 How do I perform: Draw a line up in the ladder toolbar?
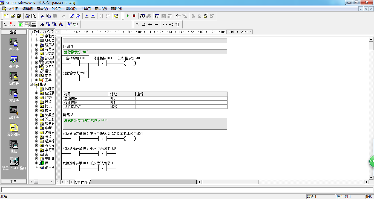coord(144,24)
